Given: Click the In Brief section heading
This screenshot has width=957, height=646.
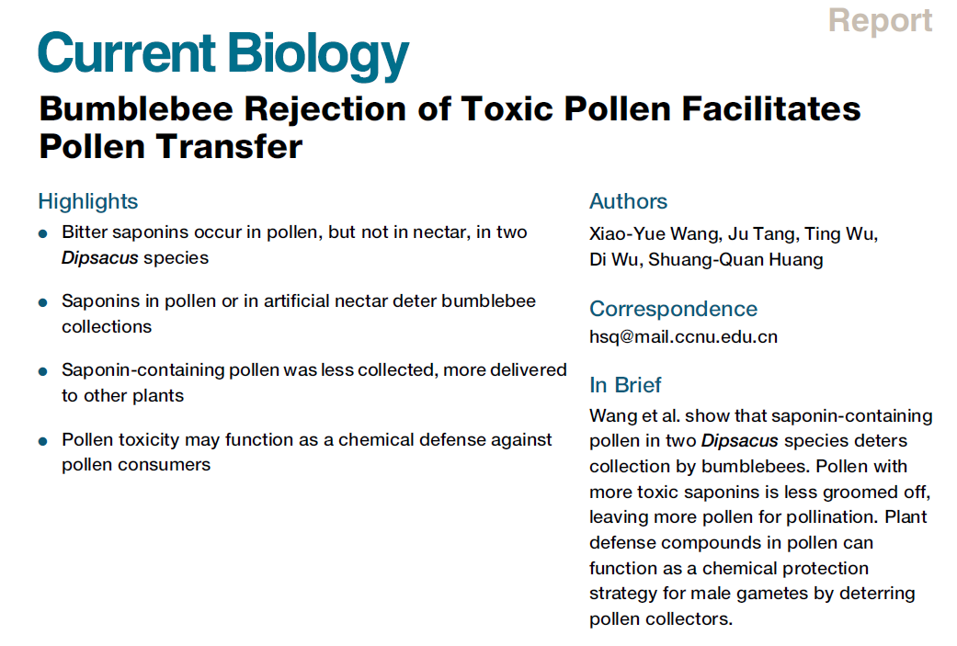Looking at the screenshot, I should pos(625,385).
